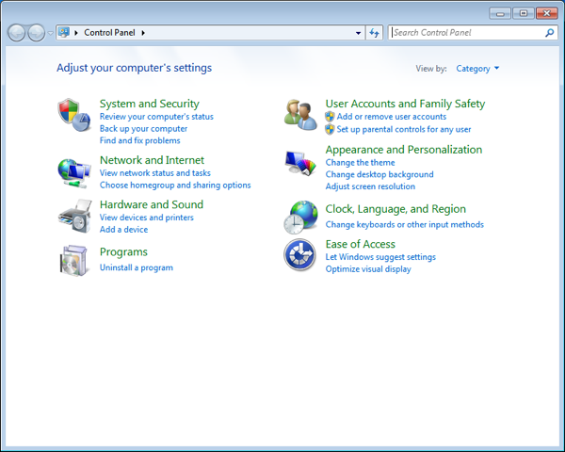The width and height of the screenshot is (565, 452).
Task: Click the Ease of Access icon
Action: [300, 254]
